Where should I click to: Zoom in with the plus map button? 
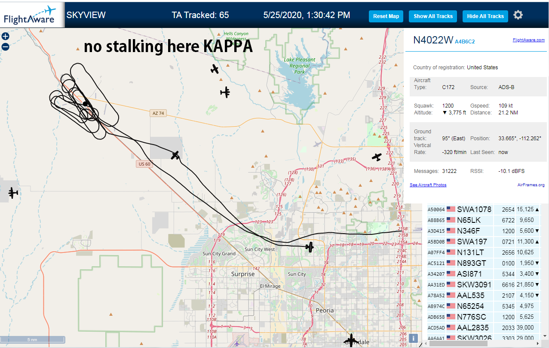pos(5,37)
